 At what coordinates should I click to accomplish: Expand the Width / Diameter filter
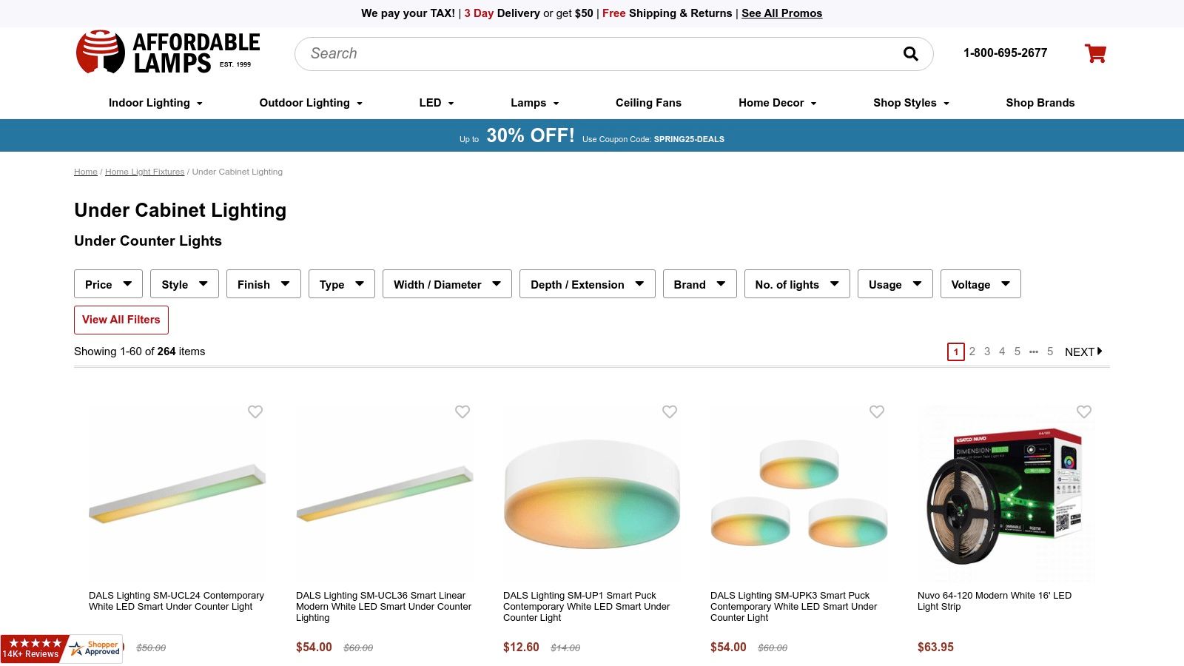[x=447, y=284]
